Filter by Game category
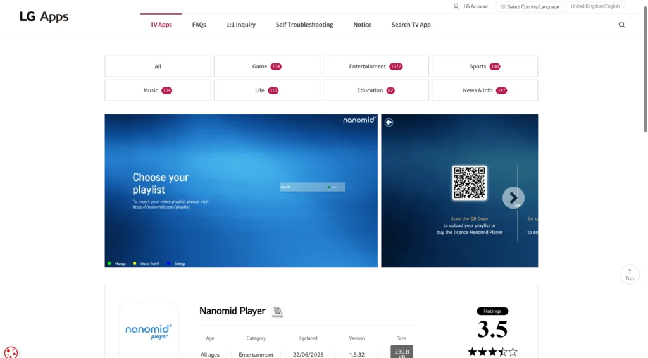The height and width of the screenshot is (358, 648). [267, 66]
